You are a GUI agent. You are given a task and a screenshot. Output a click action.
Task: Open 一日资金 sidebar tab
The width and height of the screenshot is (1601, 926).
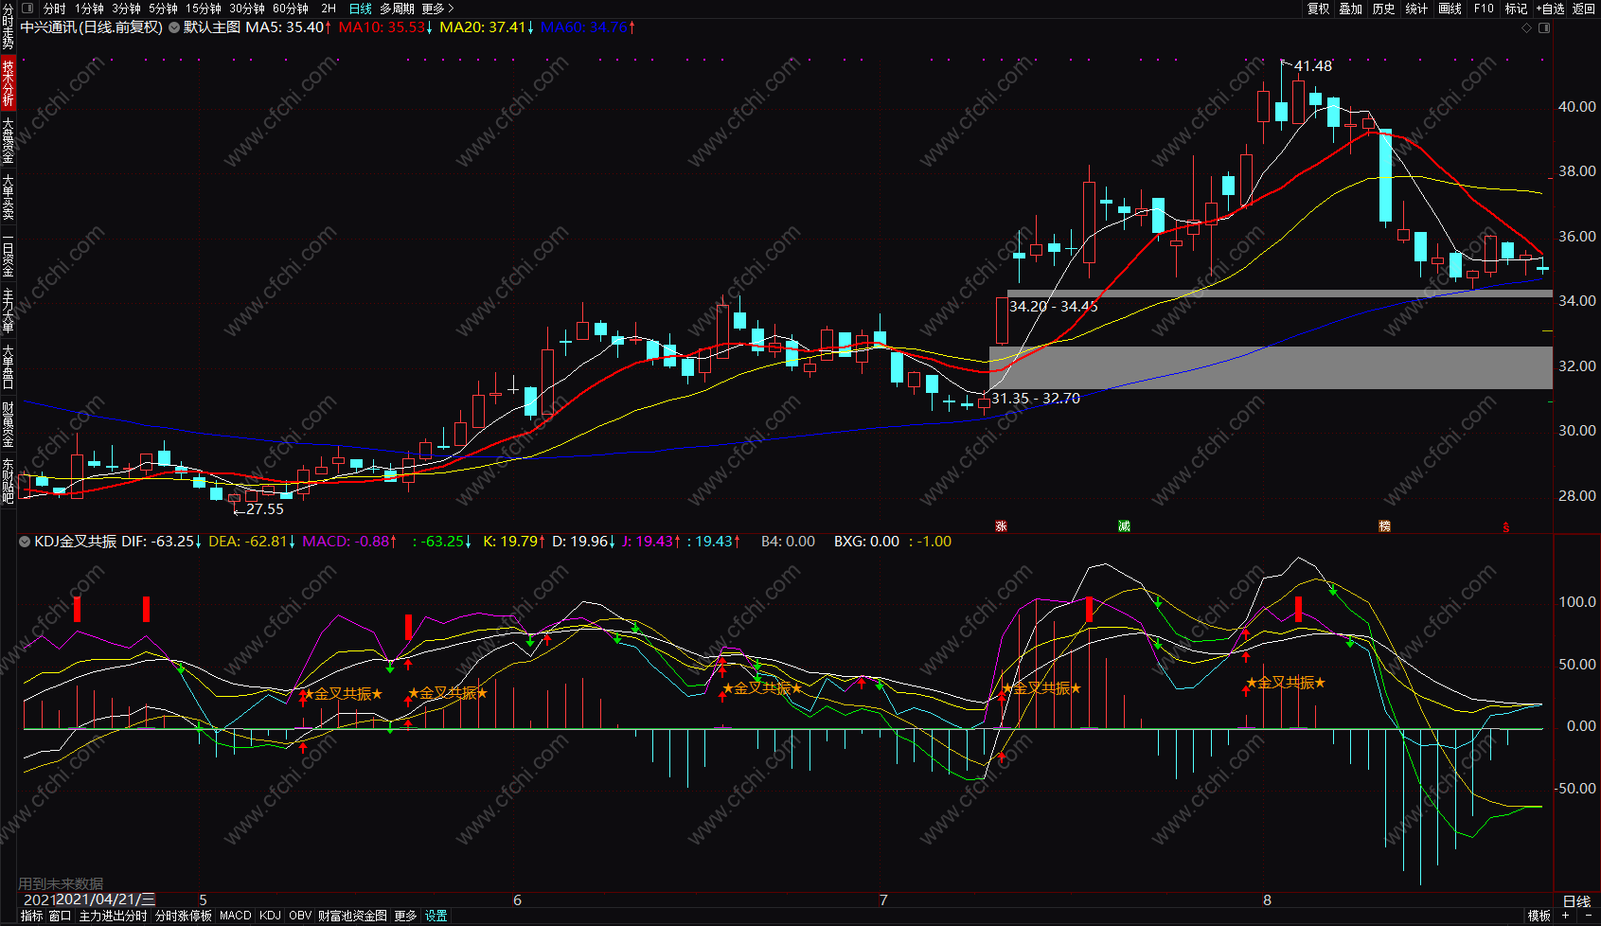(8, 255)
